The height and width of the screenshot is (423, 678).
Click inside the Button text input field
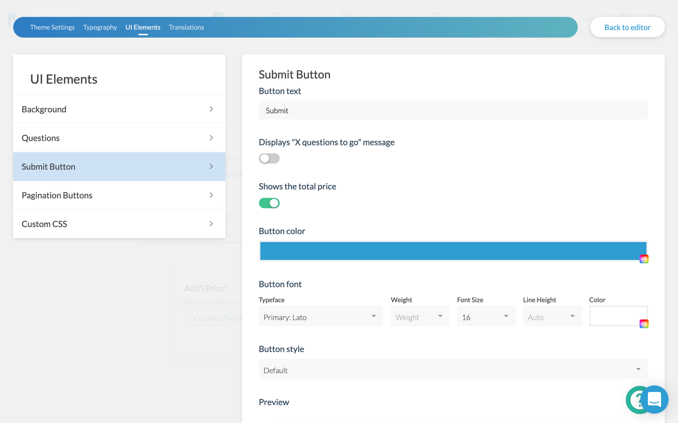click(x=453, y=110)
